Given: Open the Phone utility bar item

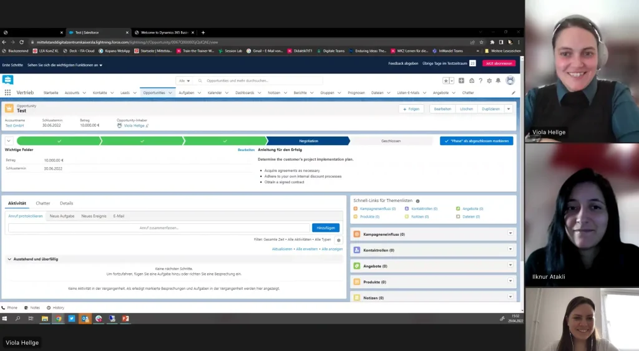Looking at the screenshot, I should [x=9, y=308].
